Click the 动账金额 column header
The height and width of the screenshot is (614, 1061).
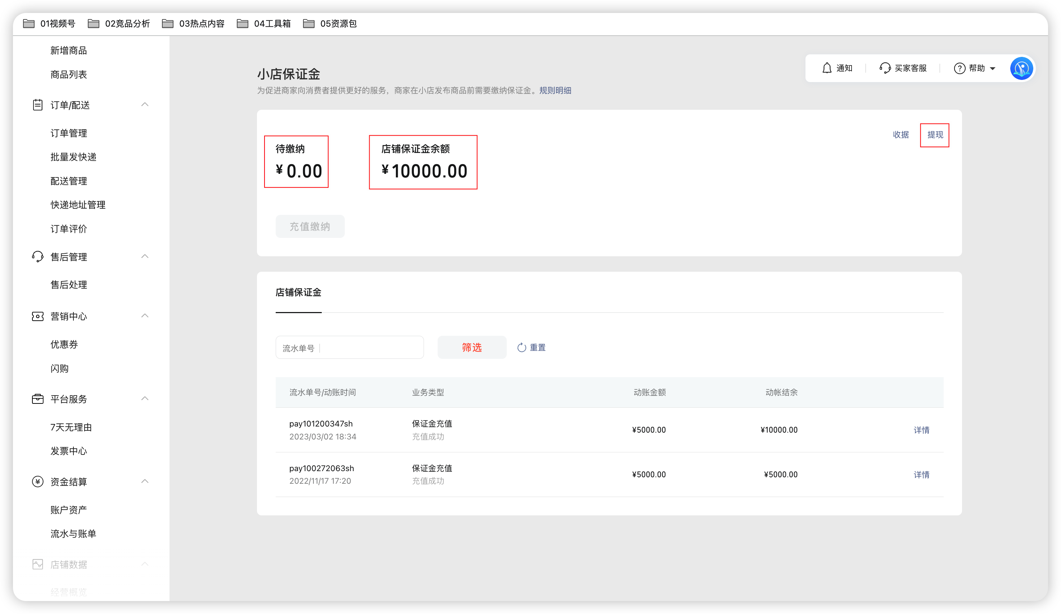tap(650, 393)
